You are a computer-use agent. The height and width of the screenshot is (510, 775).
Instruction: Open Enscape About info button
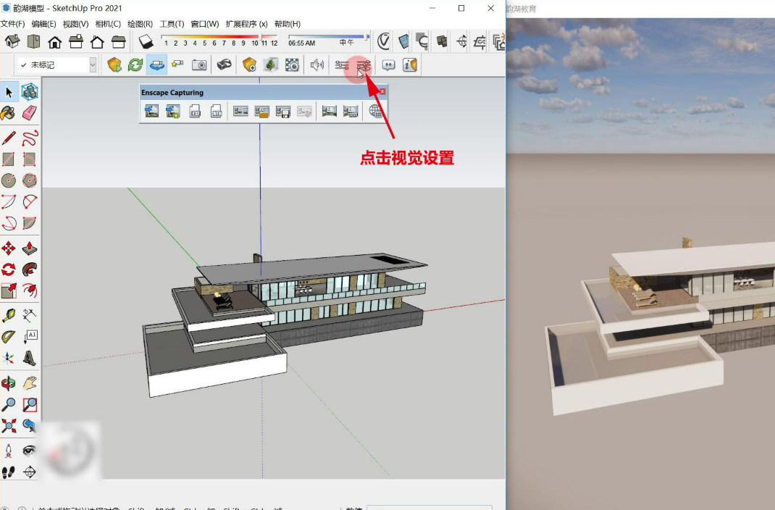410,64
